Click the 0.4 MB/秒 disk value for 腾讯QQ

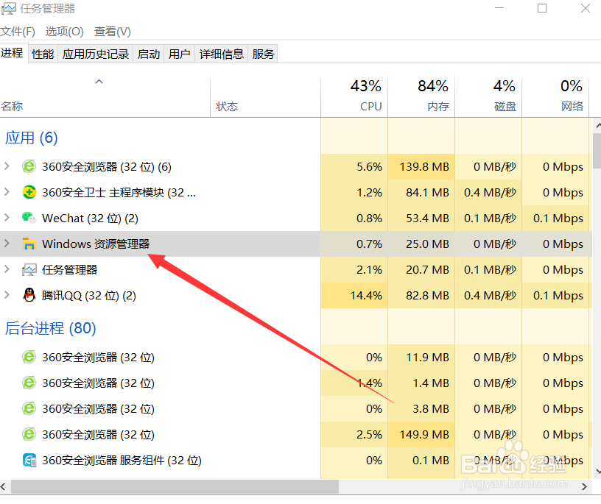coord(491,295)
